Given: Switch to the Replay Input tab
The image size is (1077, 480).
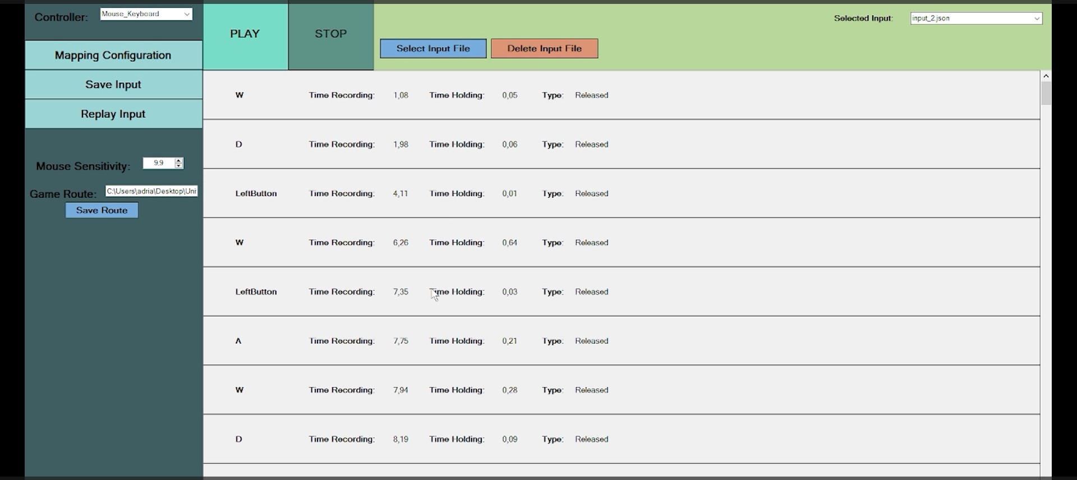Looking at the screenshot, I should click(113, 114).
